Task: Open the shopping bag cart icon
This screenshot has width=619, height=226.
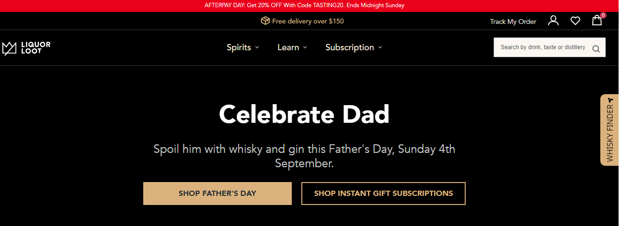Action: click(x=596, y=21)
